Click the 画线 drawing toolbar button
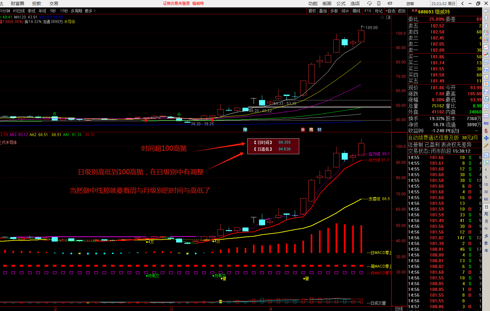Viewport: 490px width, 311px height. click(356, 11)
